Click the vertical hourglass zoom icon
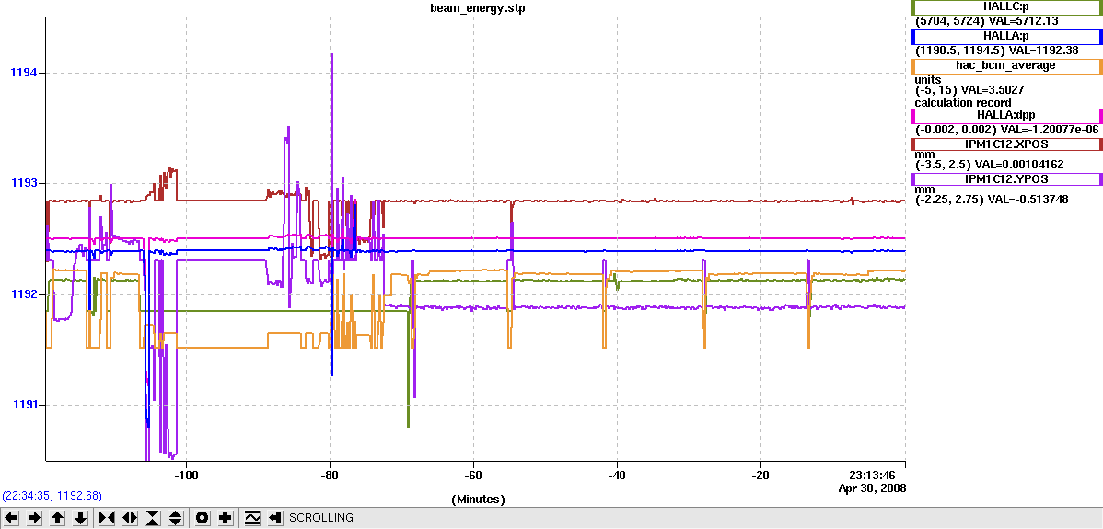The image size is (1103, 529). tap(153, 518)
